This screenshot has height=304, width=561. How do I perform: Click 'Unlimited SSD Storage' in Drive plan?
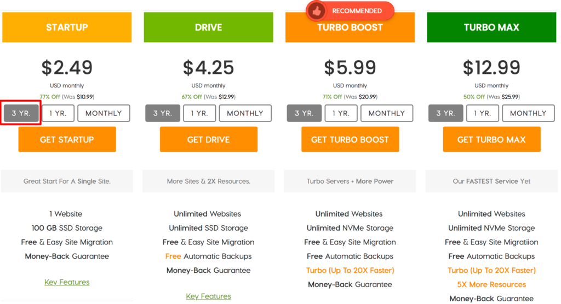[x=209, y=228]
